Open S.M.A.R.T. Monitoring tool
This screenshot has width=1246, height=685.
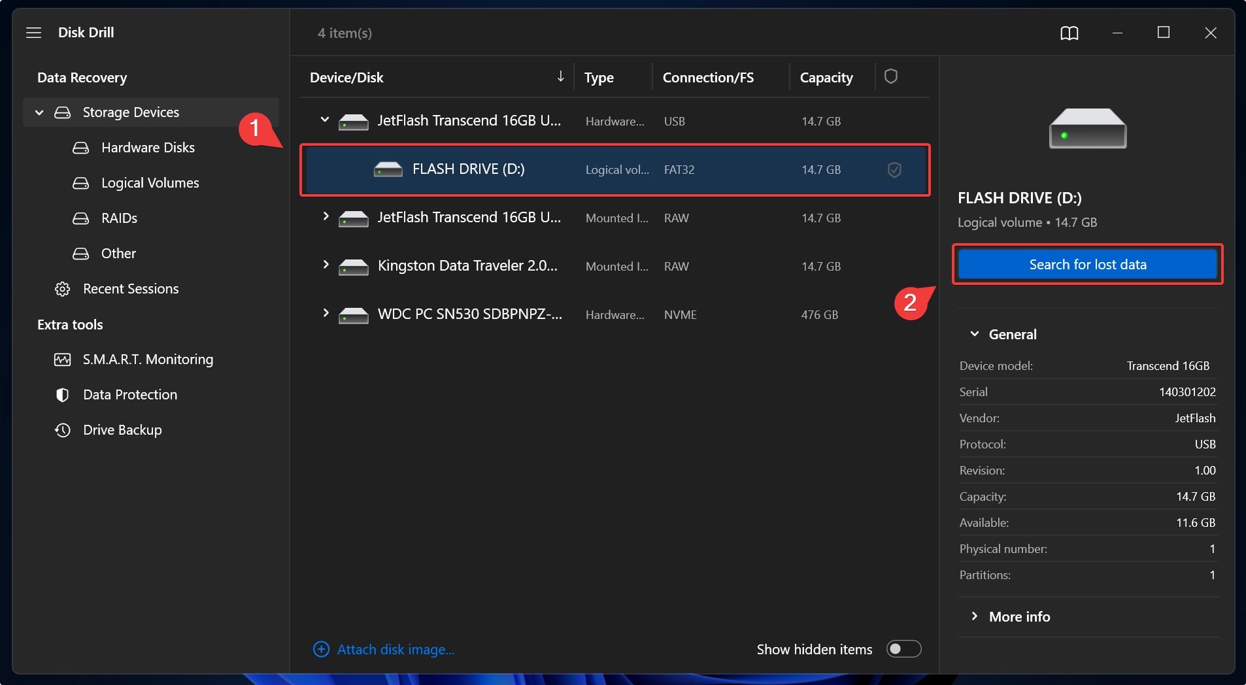pyautogui.click(x=148, y=359)
